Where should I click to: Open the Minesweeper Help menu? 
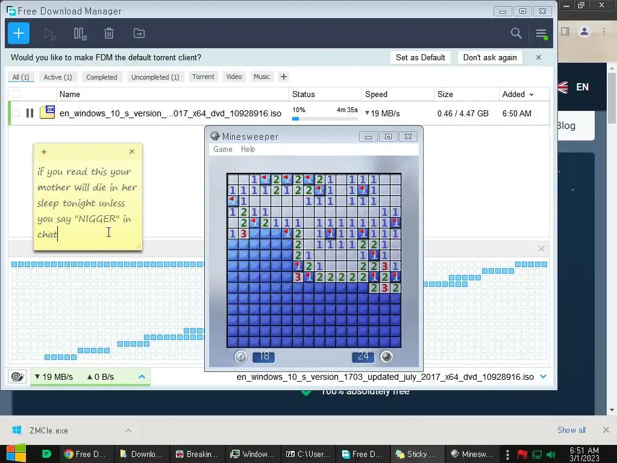coord(248,150)
